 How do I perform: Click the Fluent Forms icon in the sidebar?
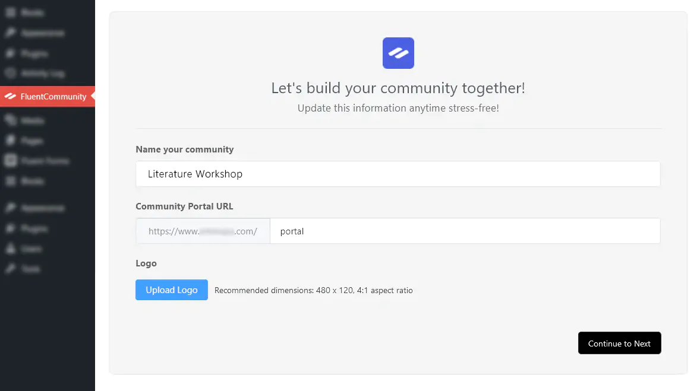point(10,160)
